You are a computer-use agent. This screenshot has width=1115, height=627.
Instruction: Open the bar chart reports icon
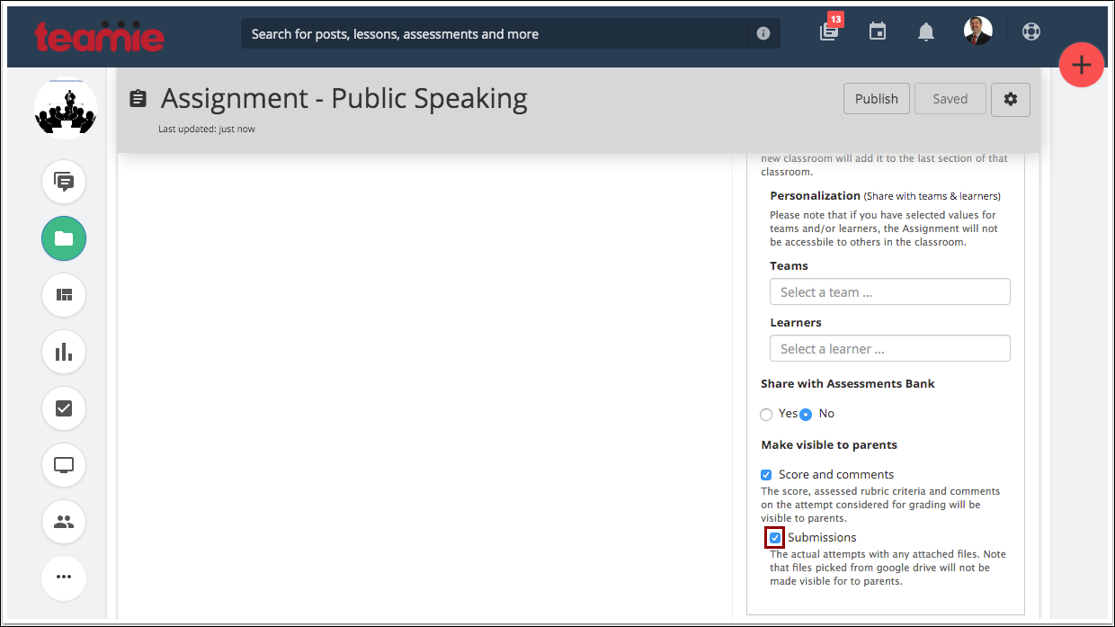pyautogui.click(x=64, y=352)
